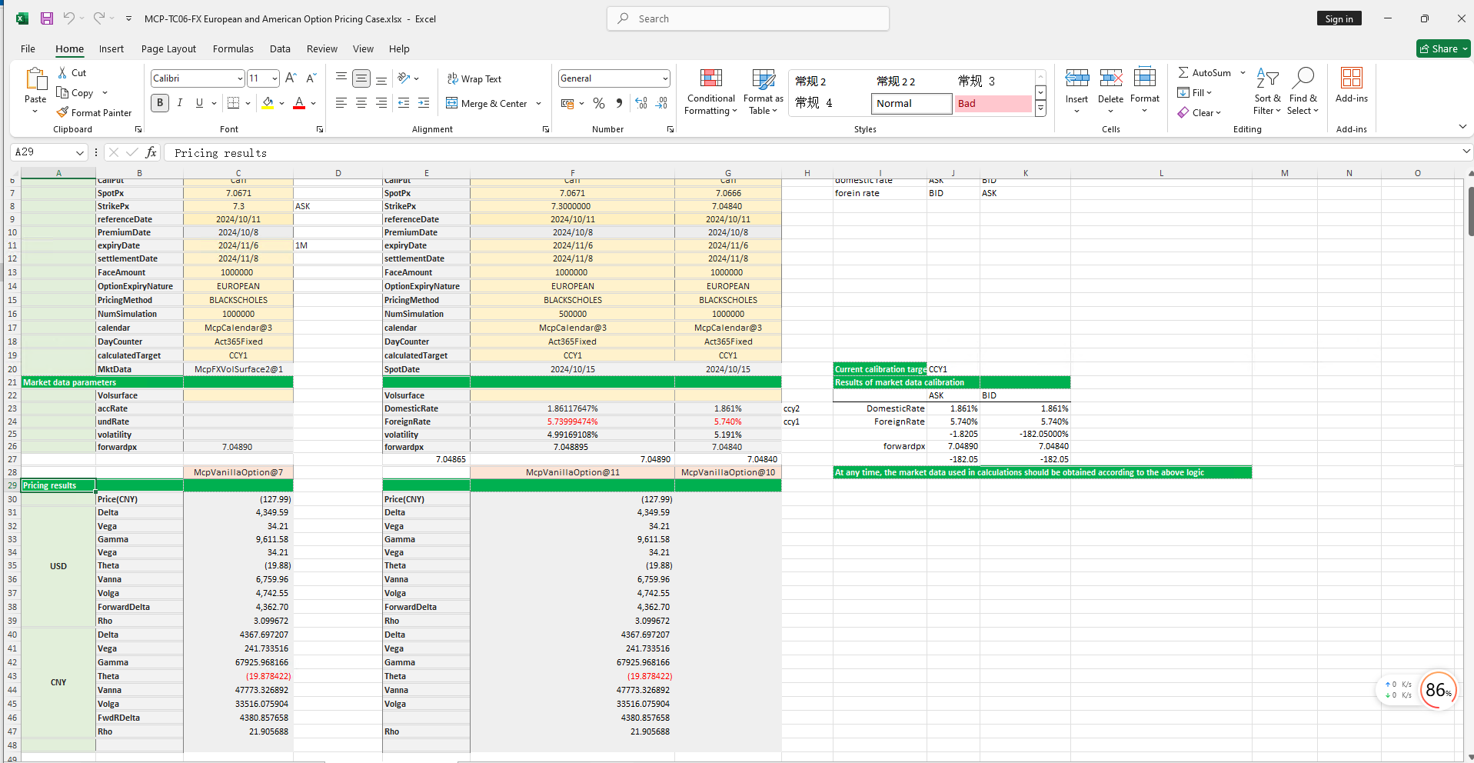Click the Increase Indent icon

424,102
